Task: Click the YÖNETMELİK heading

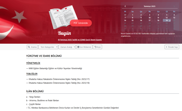Action: [33, 63]
